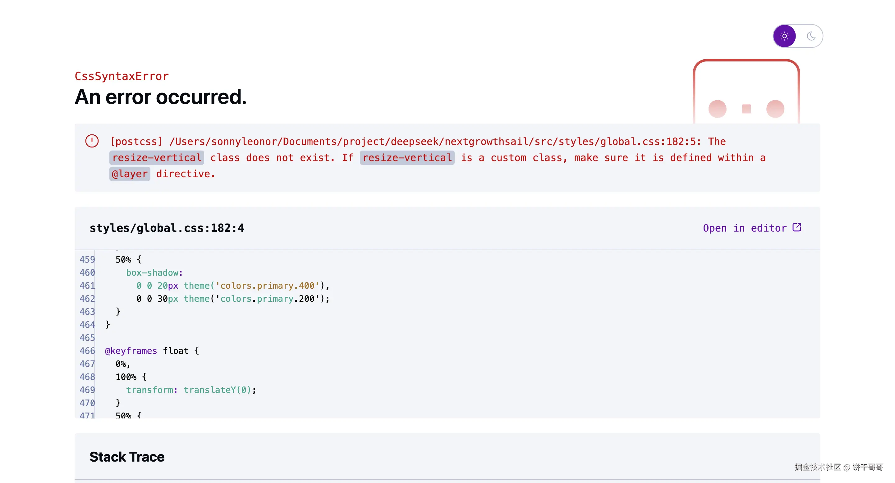The height and width of the screenshot is (483, 895).
Task: Click the transform: translateY(0) code line
Action: coord(191,390)
